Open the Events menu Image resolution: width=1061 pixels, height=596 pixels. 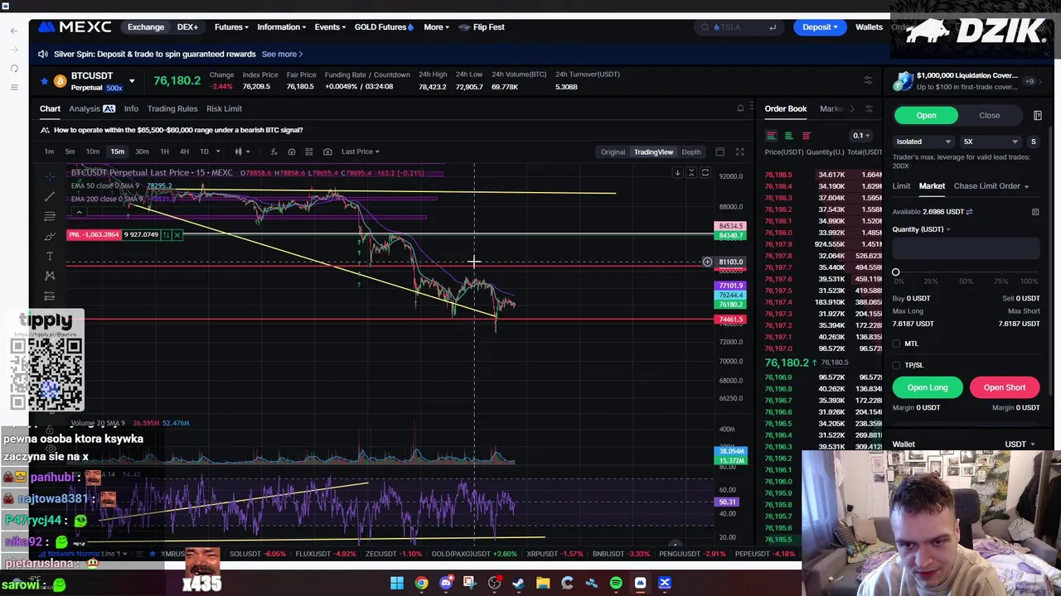pyautogui.click(x=331, y=27)
